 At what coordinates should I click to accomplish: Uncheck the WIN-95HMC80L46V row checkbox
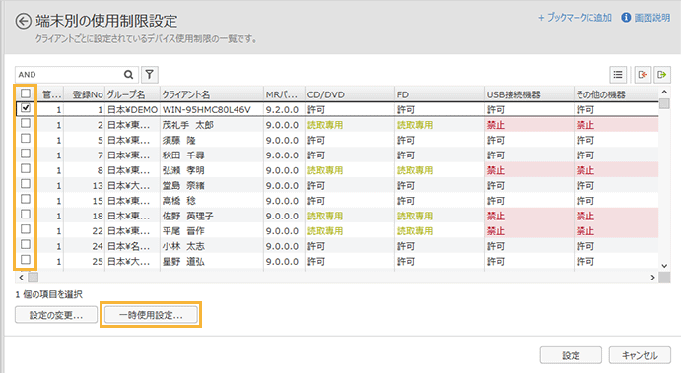tap(26, 108)
